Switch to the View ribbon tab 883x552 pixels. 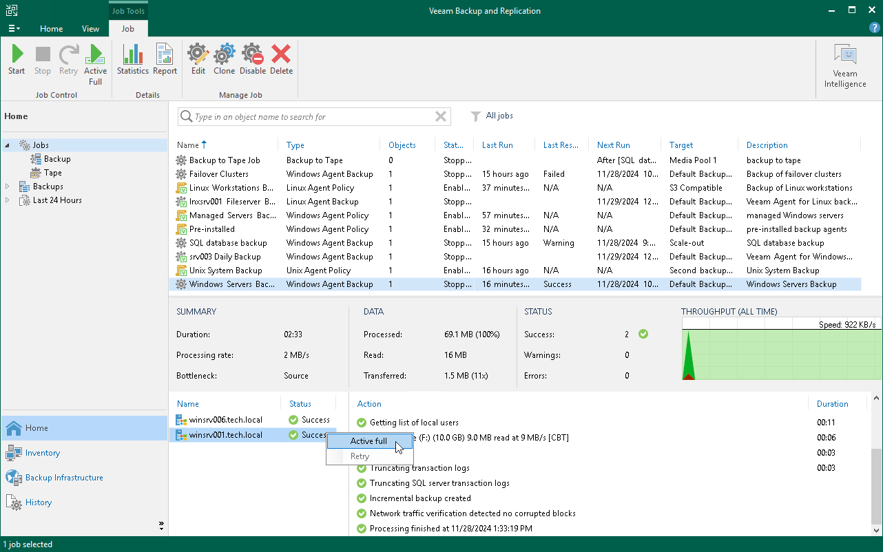(90, 29)
